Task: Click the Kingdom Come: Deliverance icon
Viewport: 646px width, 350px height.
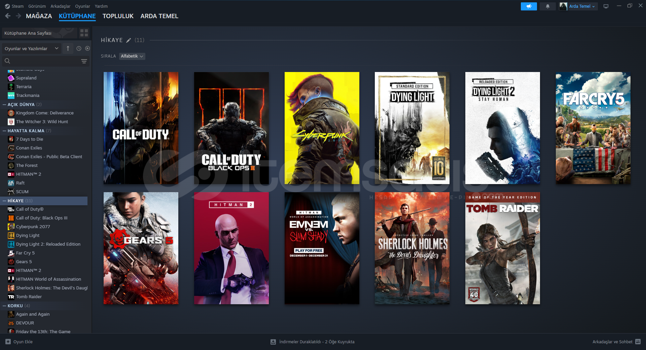Action: coord(11,113)
